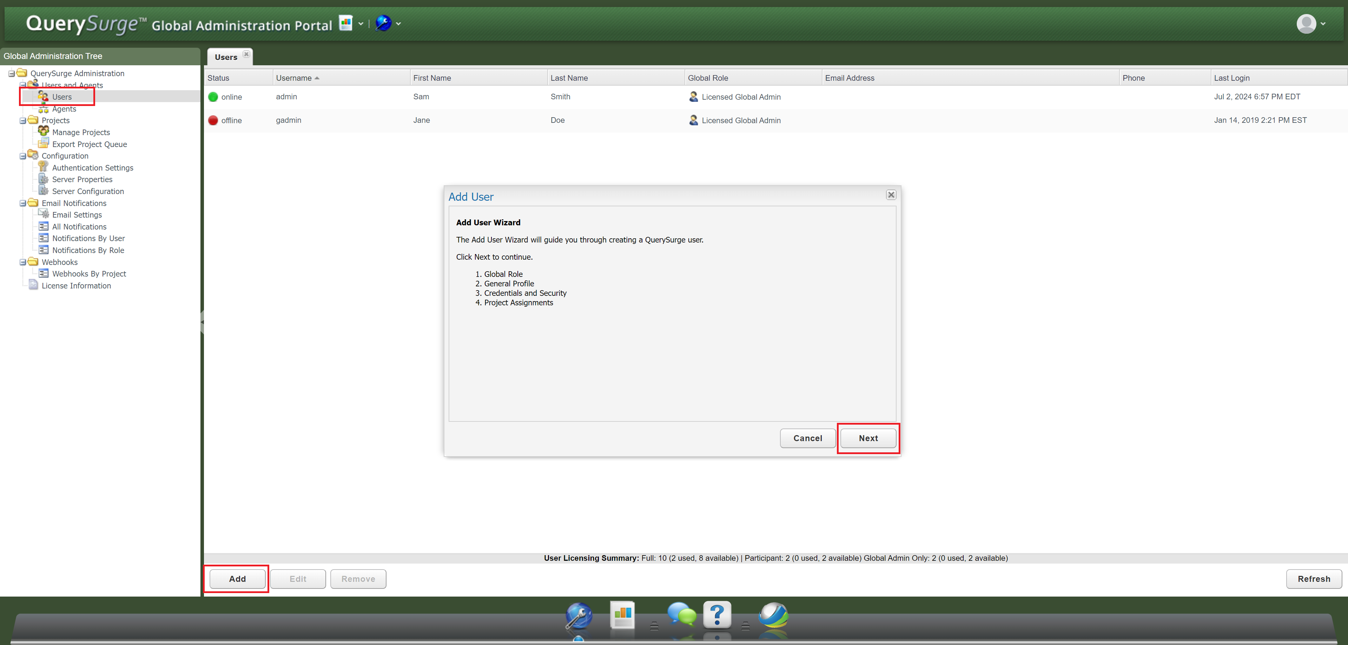Image resolution: width=1348 pixels, height=645 pixels.
Task: Click the Notifications By User list icon
Action: 44,238
